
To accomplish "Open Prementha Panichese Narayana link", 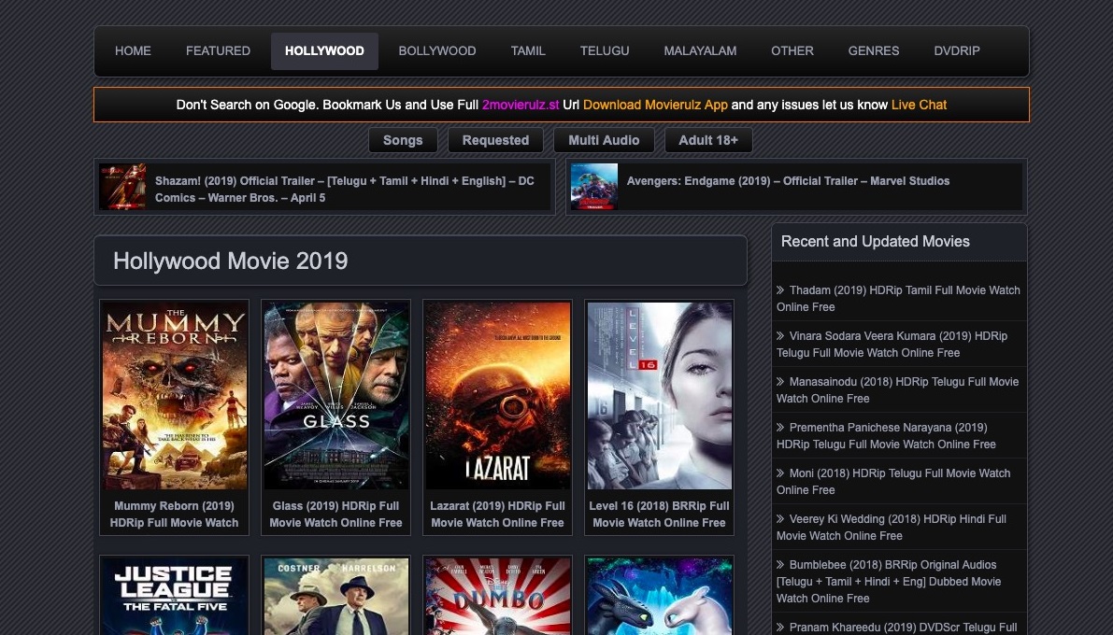I will pyautogui.click(x=886, y=436).
